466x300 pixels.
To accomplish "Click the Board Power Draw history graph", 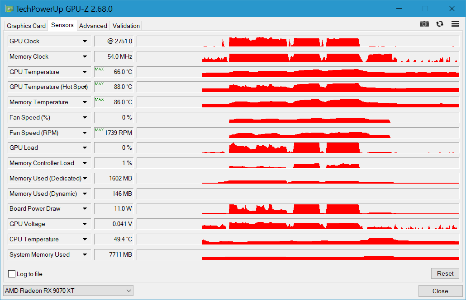I will (x=298, y=209).
